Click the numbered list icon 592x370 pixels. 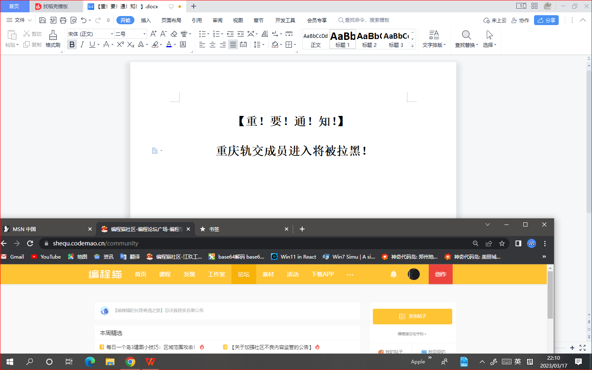[x=216, y=34]
